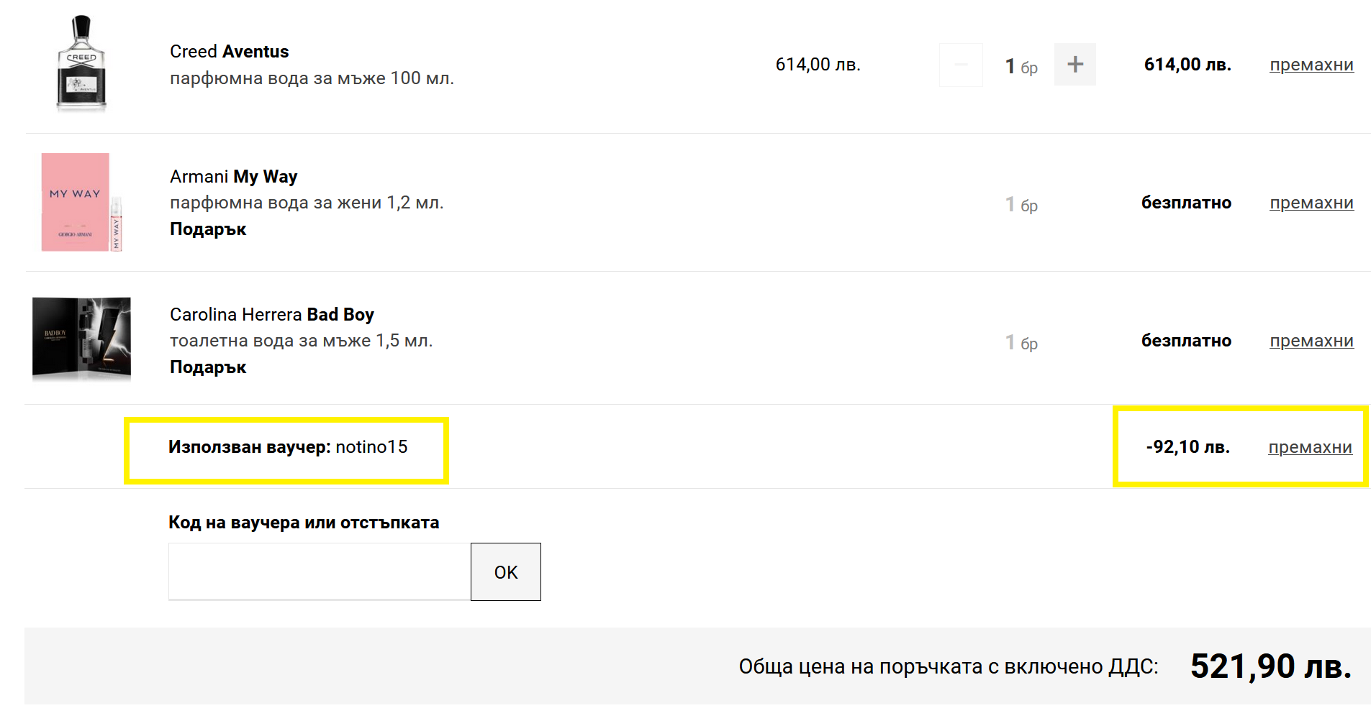Increase Creed Aventus quantity with plus button
1371x721 pixels.
[1074, 65]
